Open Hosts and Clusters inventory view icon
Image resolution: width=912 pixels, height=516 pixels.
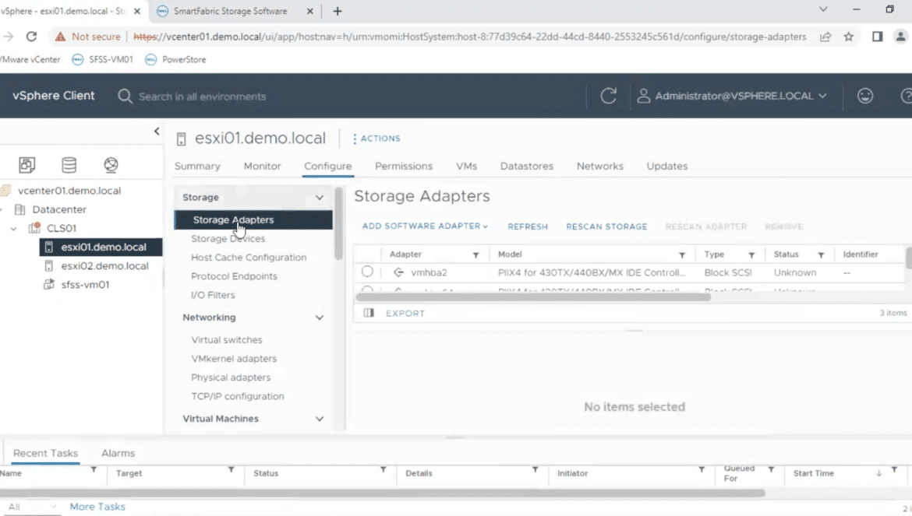(27, 165)
